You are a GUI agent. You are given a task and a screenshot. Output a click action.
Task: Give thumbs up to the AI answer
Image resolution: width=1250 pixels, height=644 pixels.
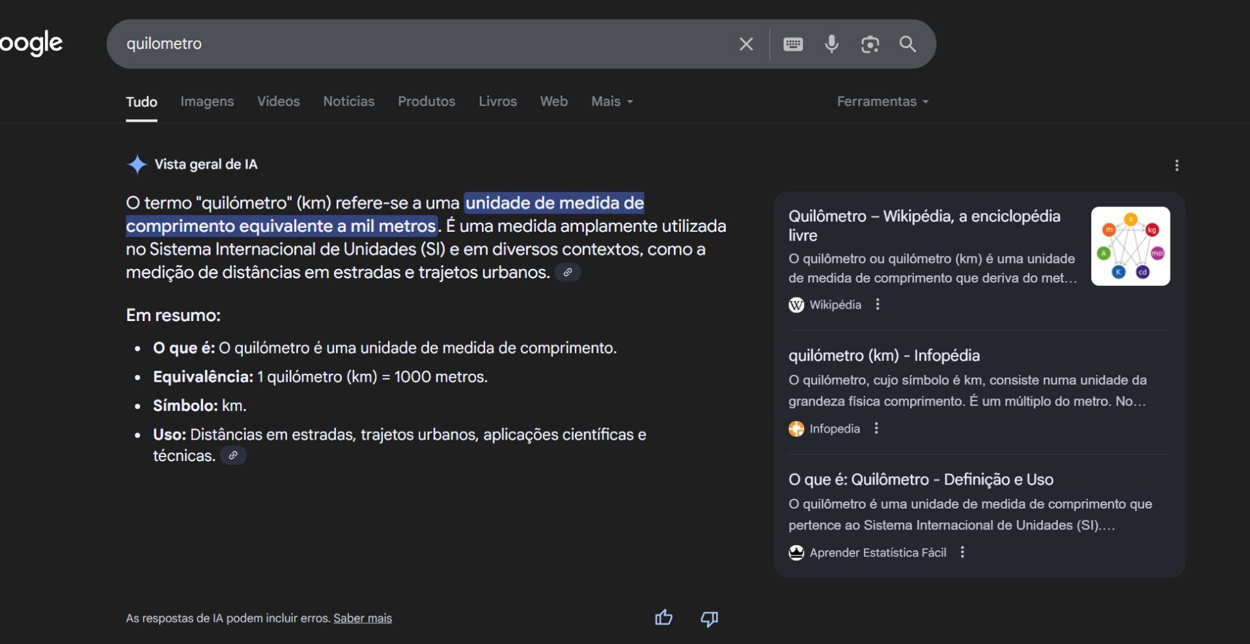click(663, 618)
